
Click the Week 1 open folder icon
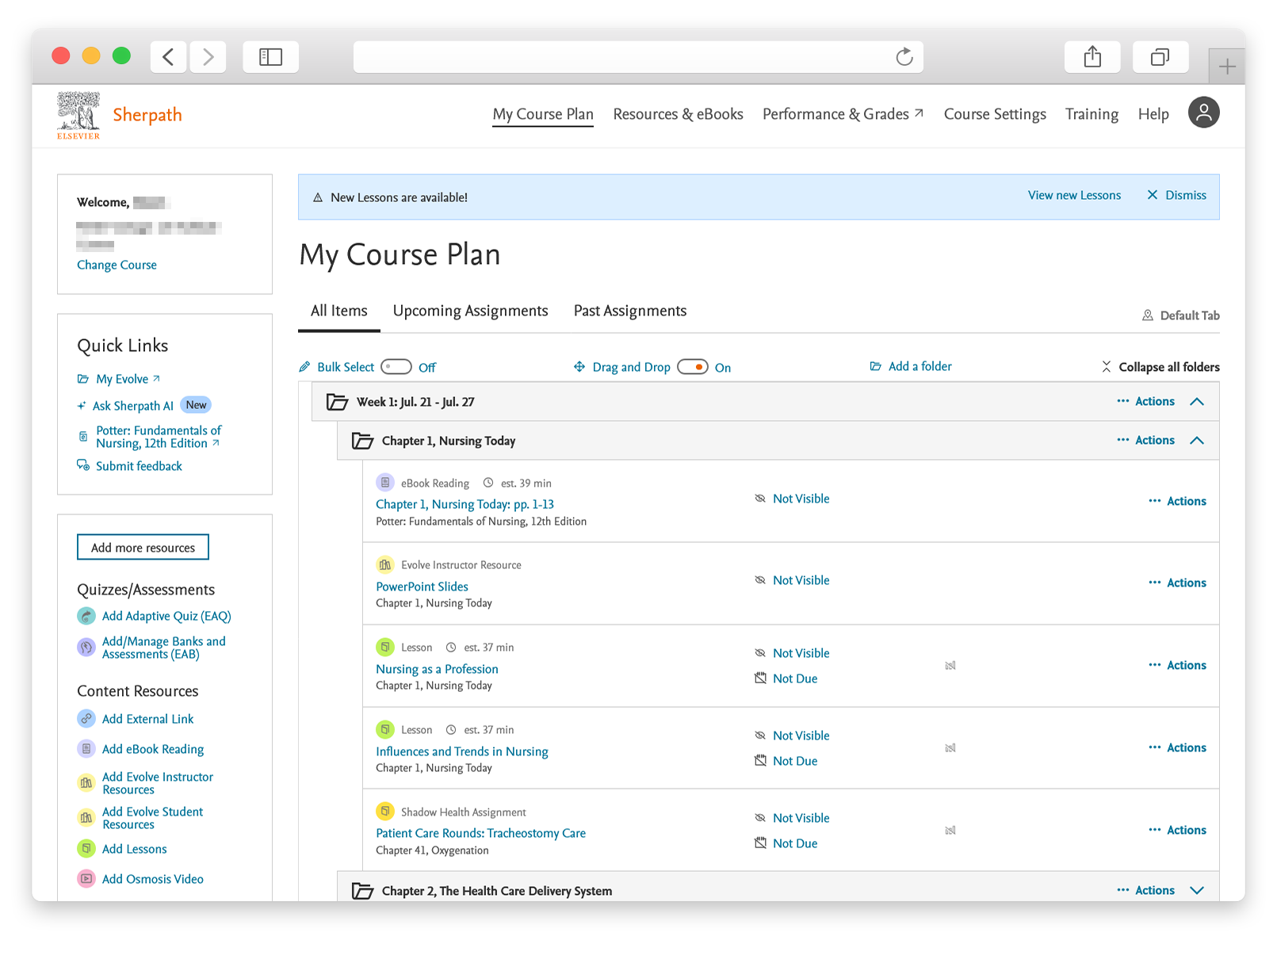click(x=338, y=402)
